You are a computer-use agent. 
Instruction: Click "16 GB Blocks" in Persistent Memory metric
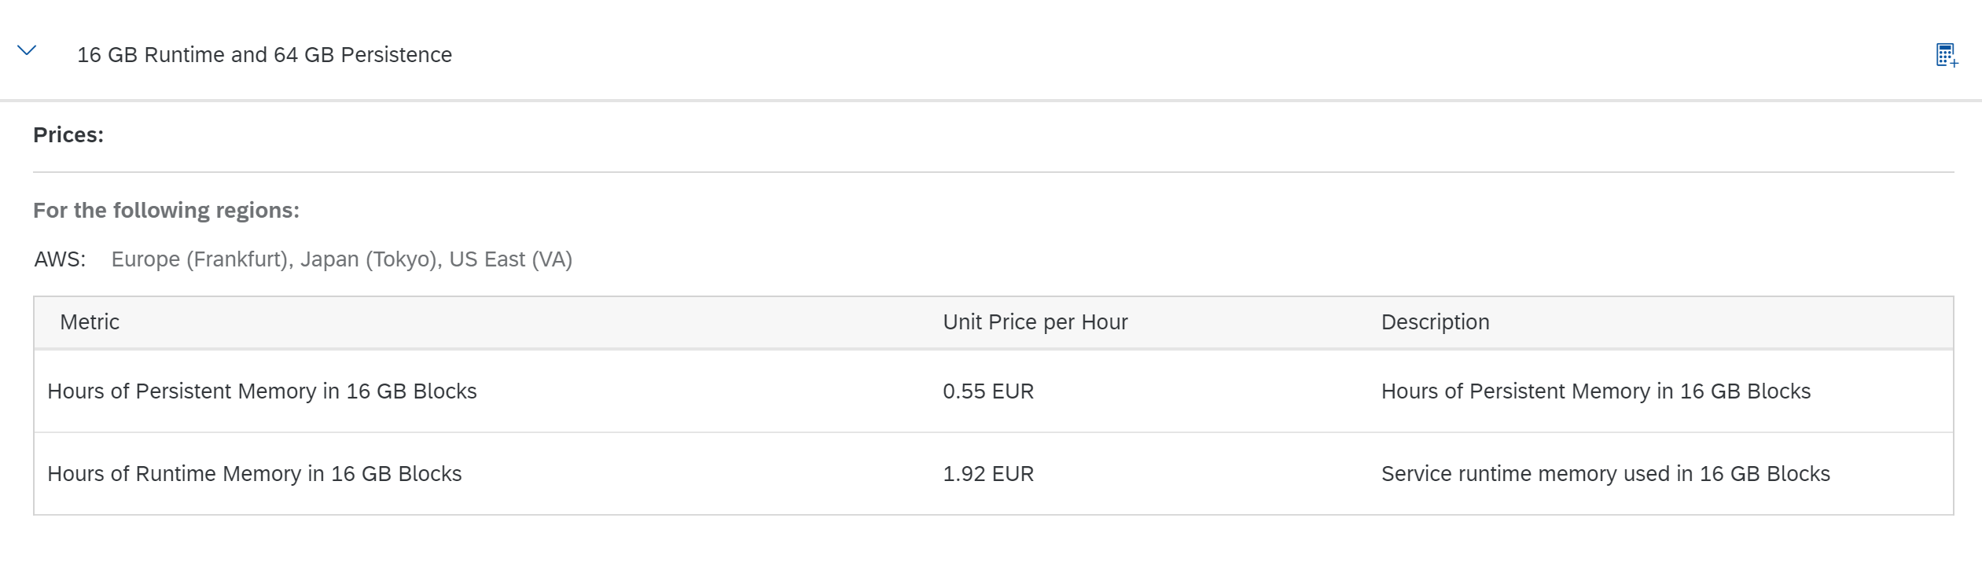point(411,391)
